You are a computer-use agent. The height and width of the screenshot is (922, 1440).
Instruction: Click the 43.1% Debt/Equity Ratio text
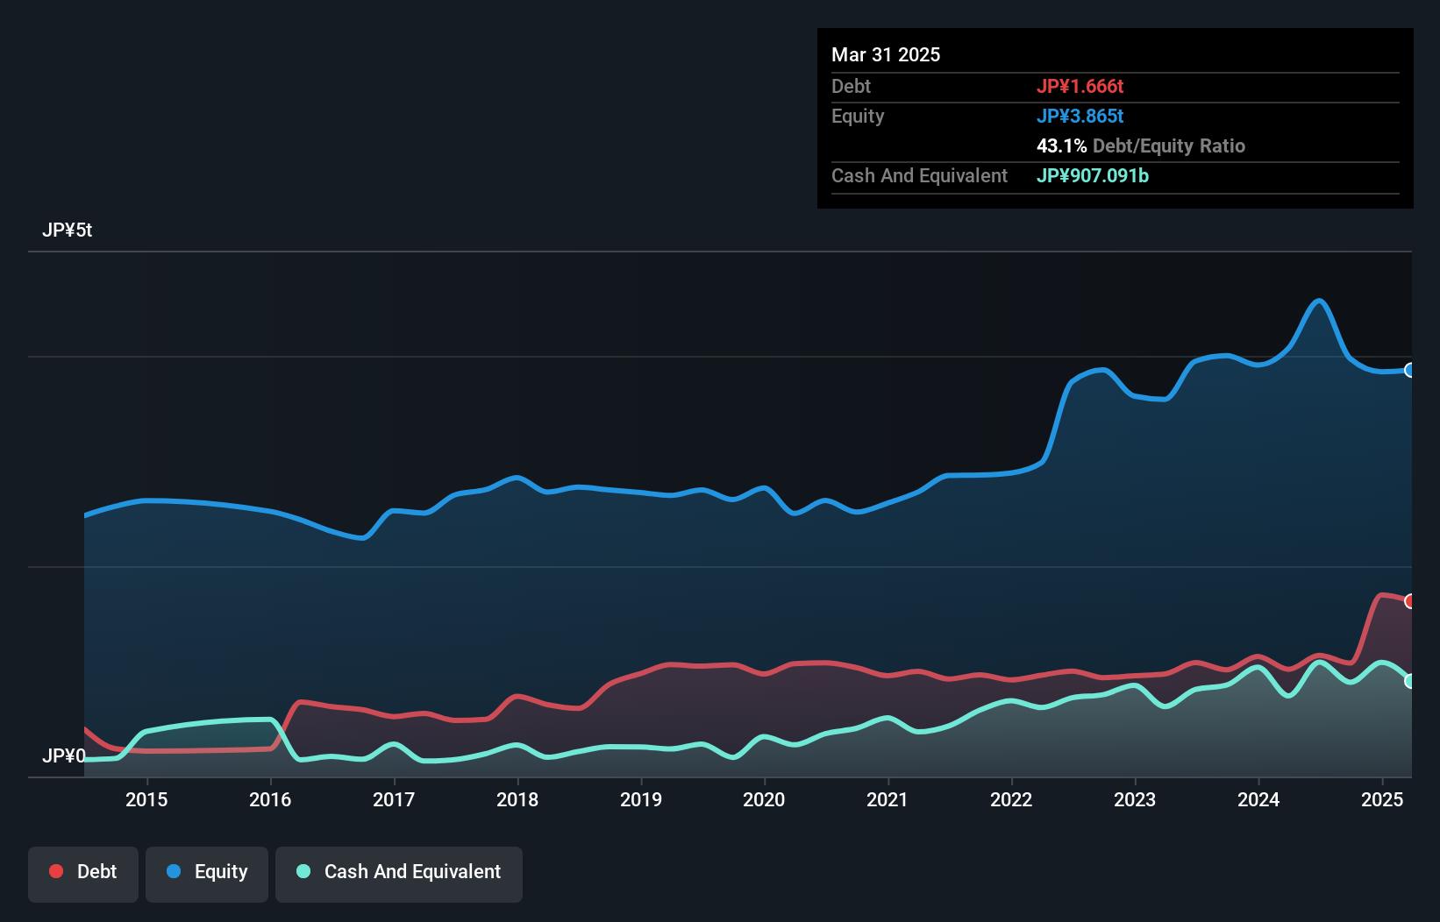click(x=1140, y=146)
